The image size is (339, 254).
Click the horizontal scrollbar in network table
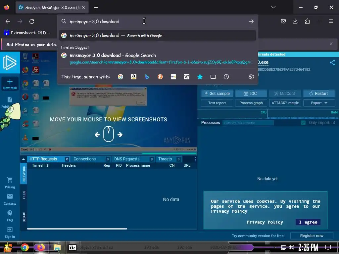[77, 229]
